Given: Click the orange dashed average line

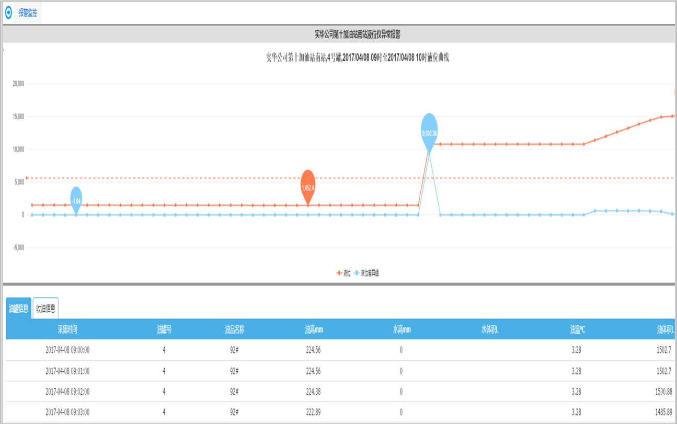Looking at the screenshot, I should coord(209,178).
